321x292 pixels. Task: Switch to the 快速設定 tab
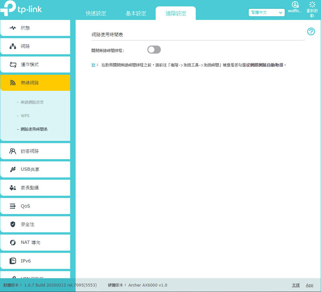[x=96, y=13]
